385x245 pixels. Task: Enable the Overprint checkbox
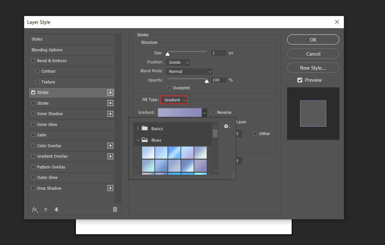click(169, 88)
